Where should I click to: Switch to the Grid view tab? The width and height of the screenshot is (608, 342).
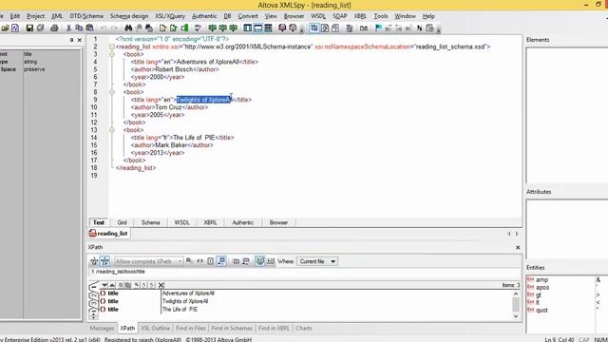click(122, 222)
